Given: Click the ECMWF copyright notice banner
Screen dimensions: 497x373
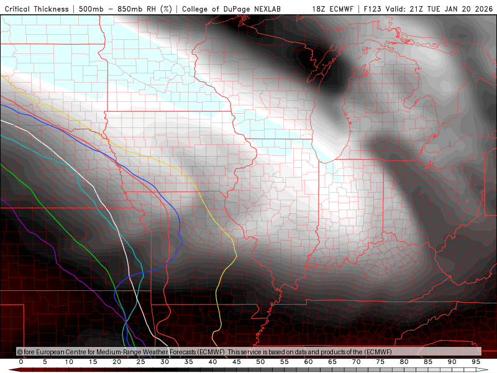Looking at the screenshot, I should tap(249, 352).
